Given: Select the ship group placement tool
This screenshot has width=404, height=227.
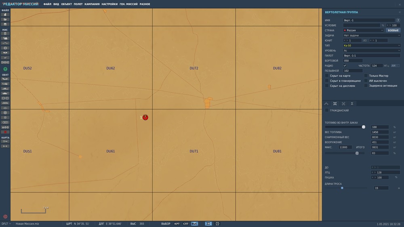Looking at the screenshot, I should pos(5,88).
